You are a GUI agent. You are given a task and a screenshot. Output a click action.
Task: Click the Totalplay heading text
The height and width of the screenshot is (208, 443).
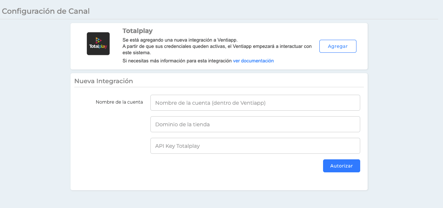[138, 31]
